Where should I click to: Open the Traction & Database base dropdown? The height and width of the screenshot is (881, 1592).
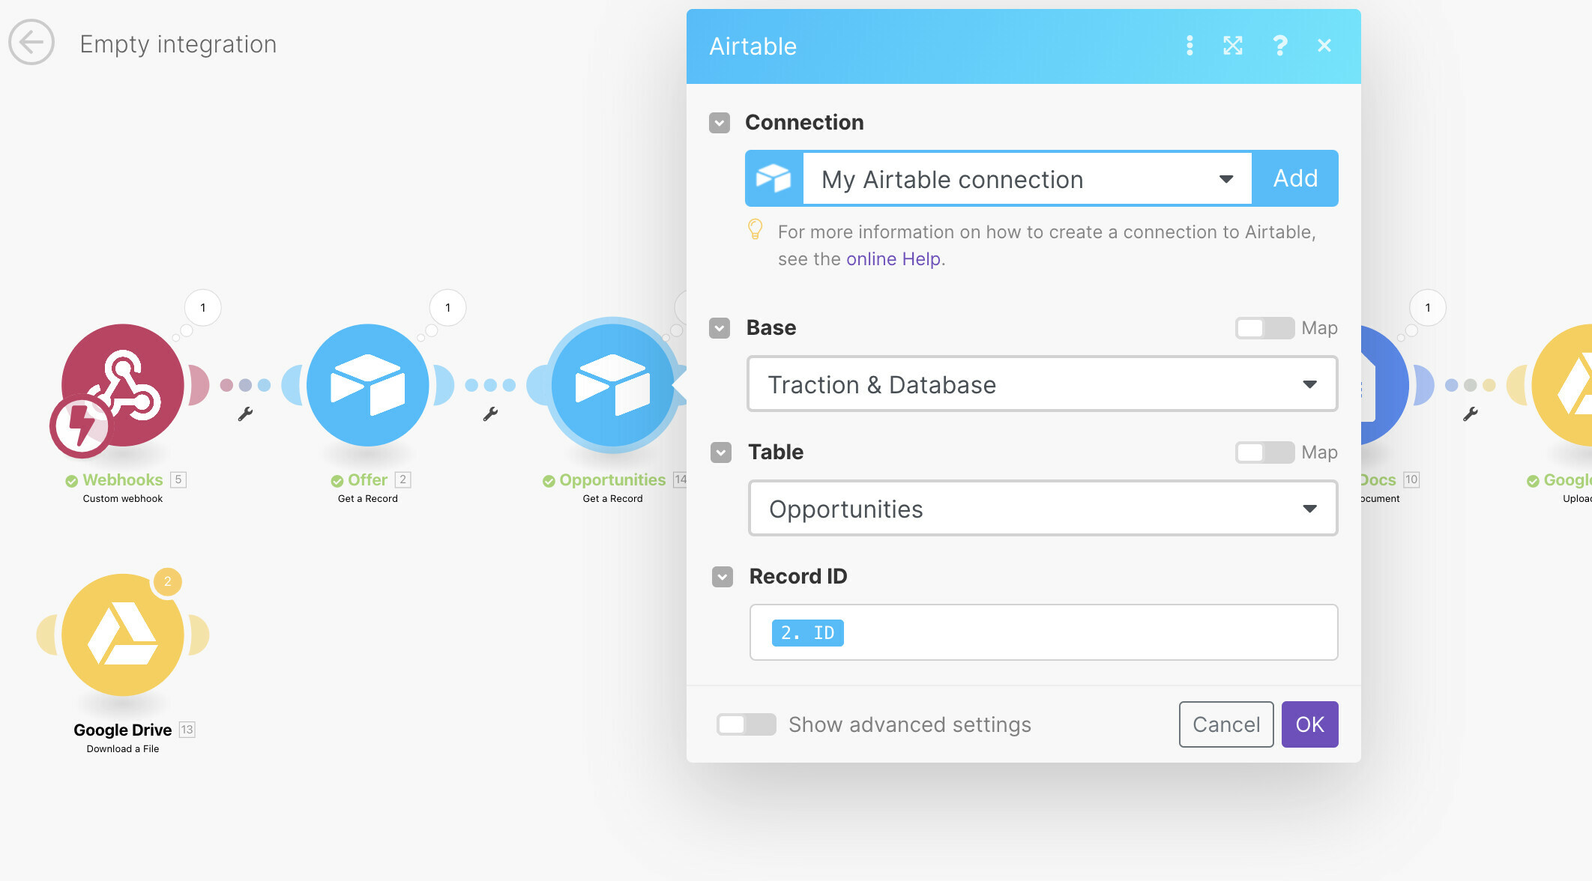click(x=1043, y=384)
